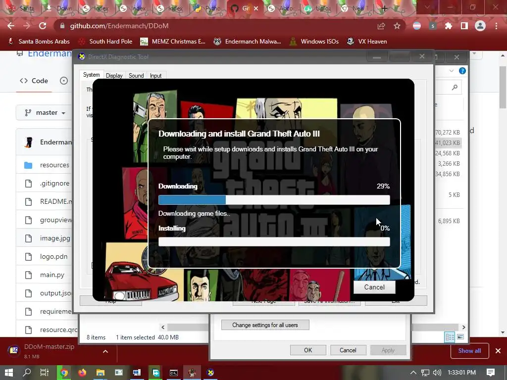Close the downloads bar

point(498,351)
